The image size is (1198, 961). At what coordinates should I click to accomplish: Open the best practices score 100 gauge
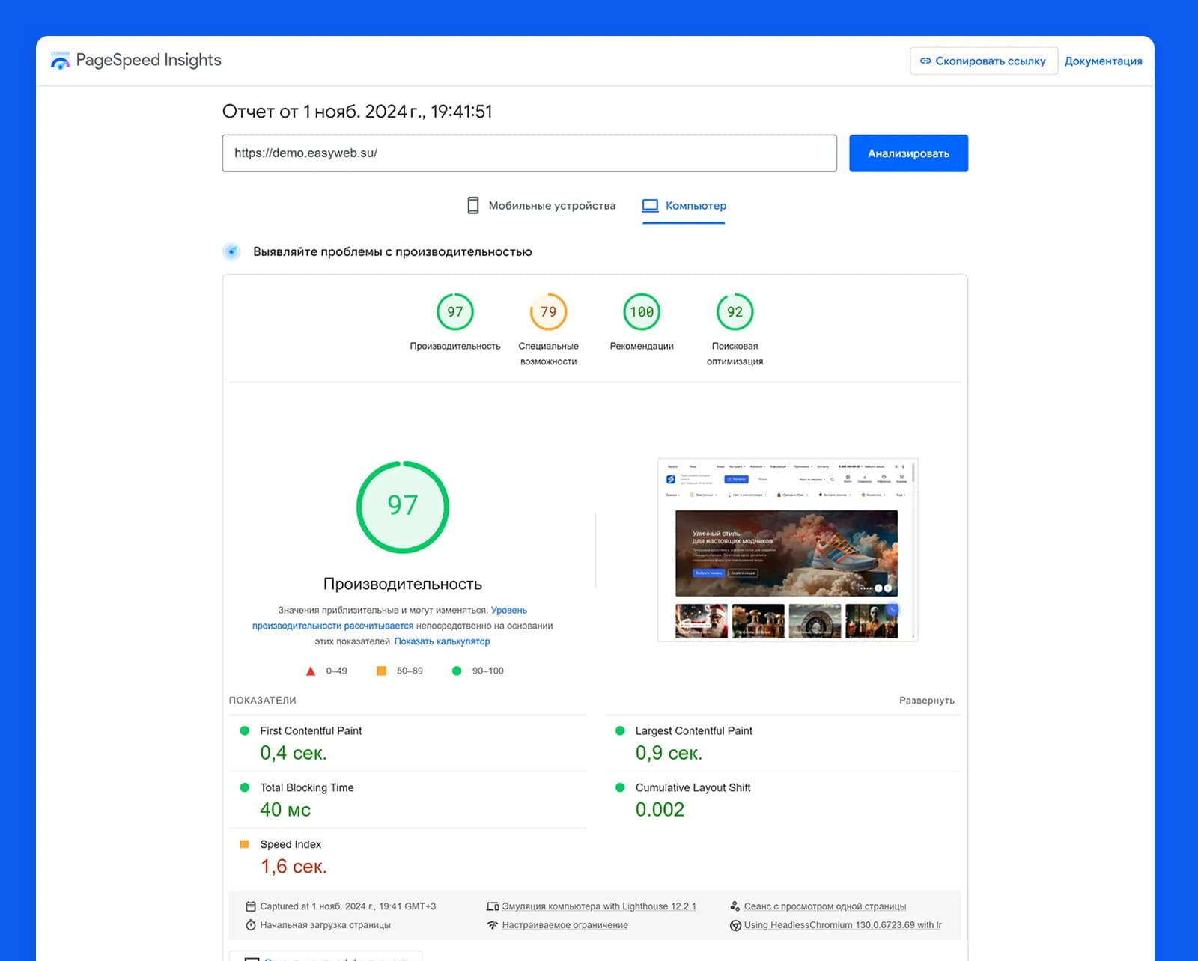click(642, 312)
